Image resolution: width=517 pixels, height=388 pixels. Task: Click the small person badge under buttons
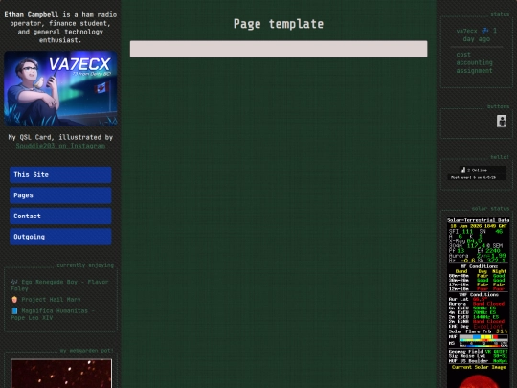(x=502, y=121)
